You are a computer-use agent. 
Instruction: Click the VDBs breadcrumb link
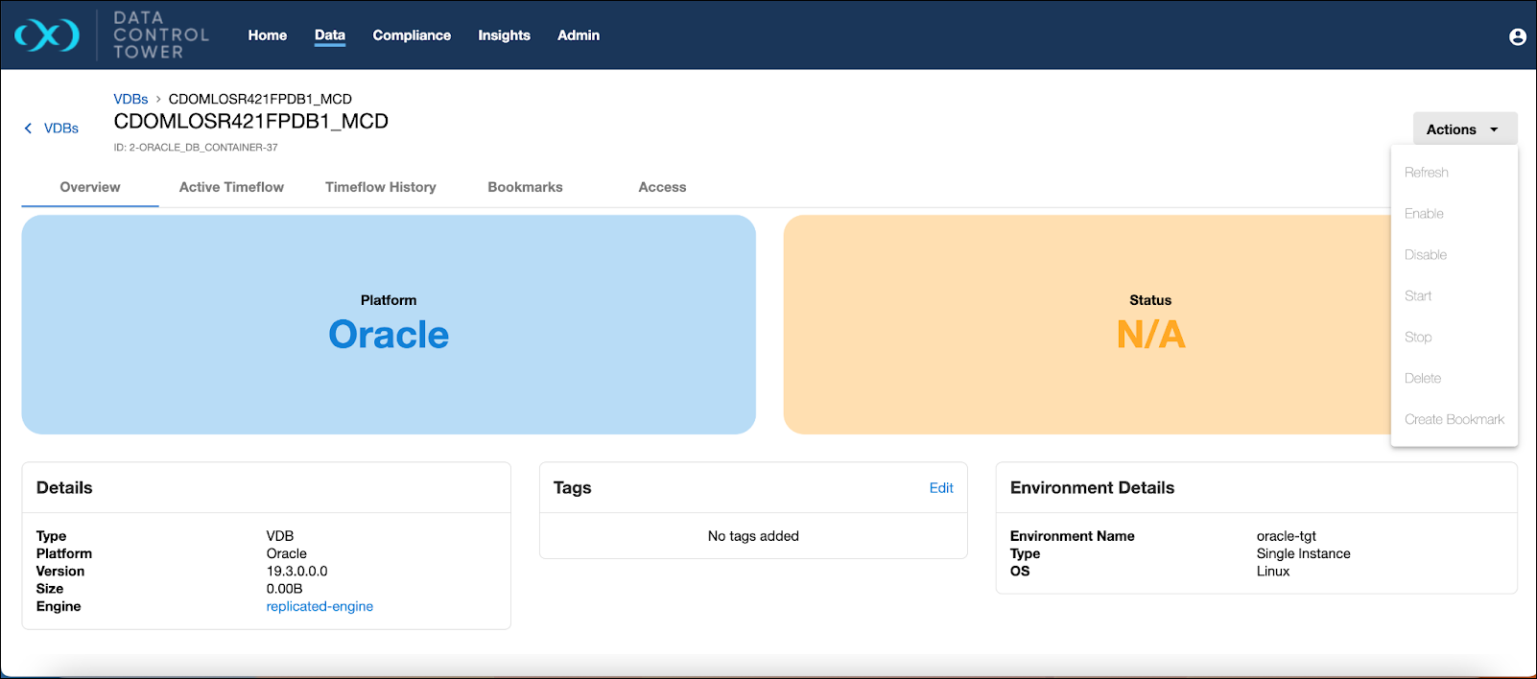[x=130, y=99]
